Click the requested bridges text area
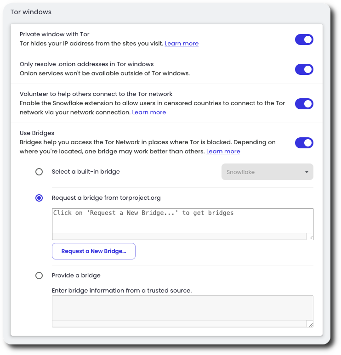 point(182,221)
